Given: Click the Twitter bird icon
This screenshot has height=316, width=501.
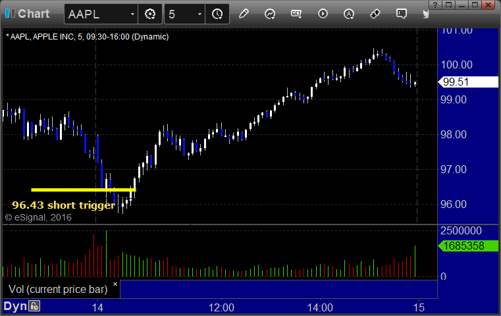Looking at the screenshot, I should (425, 14).
